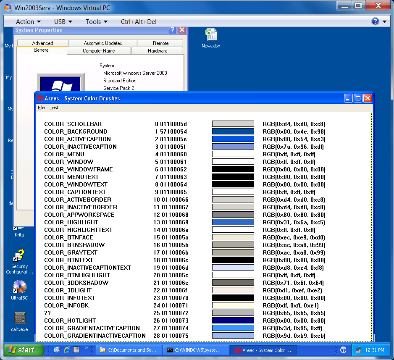This screenshot has height=360, width=394.
Task: Click the Windows Virtual PC title icon
Action: (x=8, y=8)
